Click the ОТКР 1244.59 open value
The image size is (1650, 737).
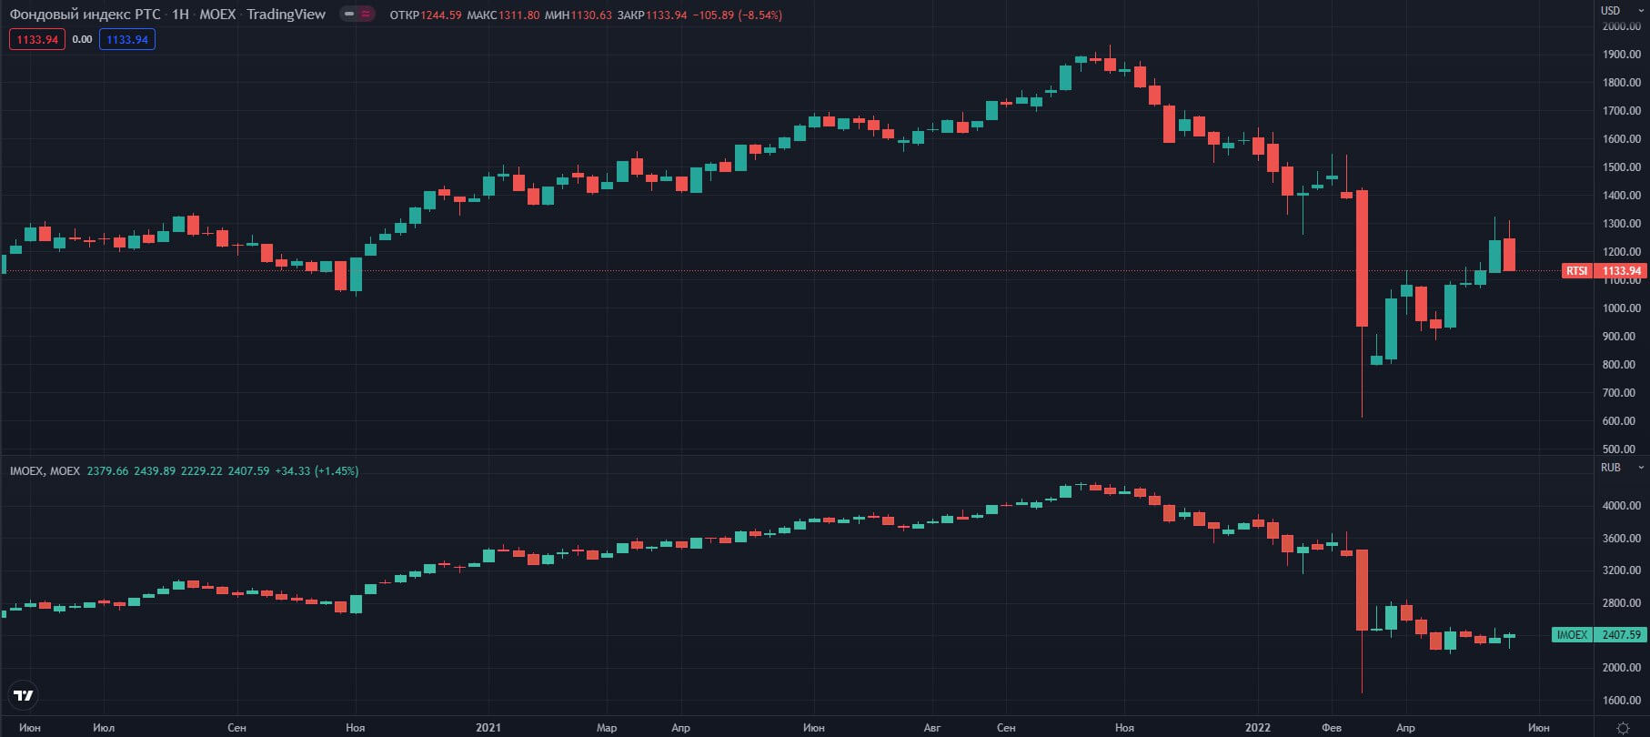(426, 15)
